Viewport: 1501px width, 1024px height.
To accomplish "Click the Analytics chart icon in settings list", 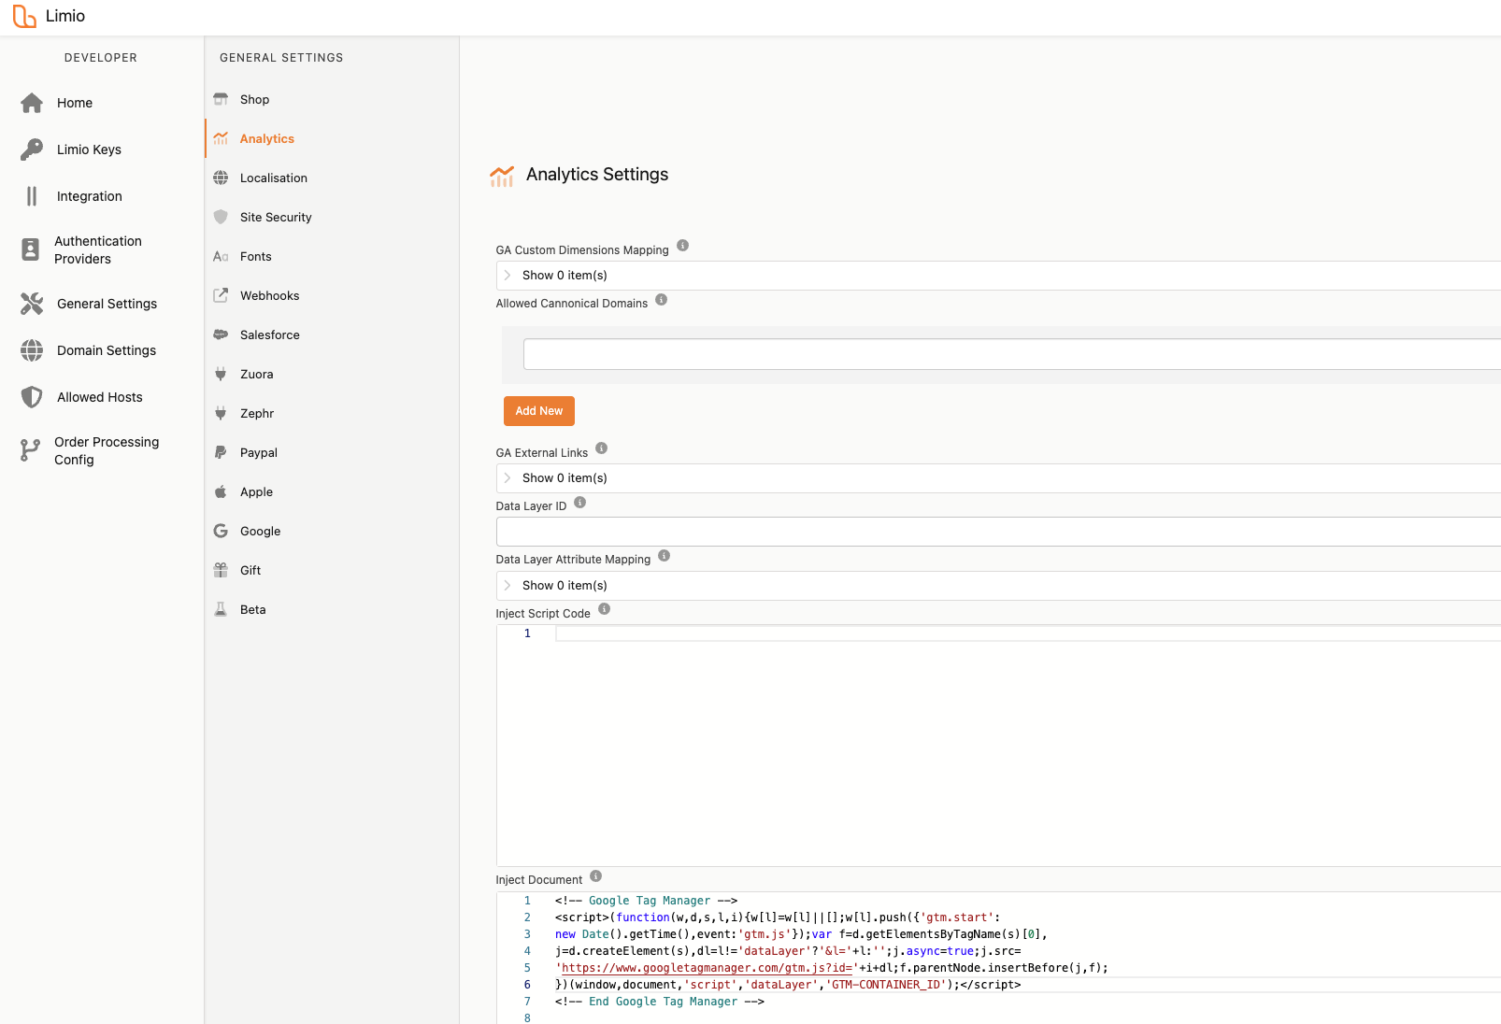I will 221,138.
